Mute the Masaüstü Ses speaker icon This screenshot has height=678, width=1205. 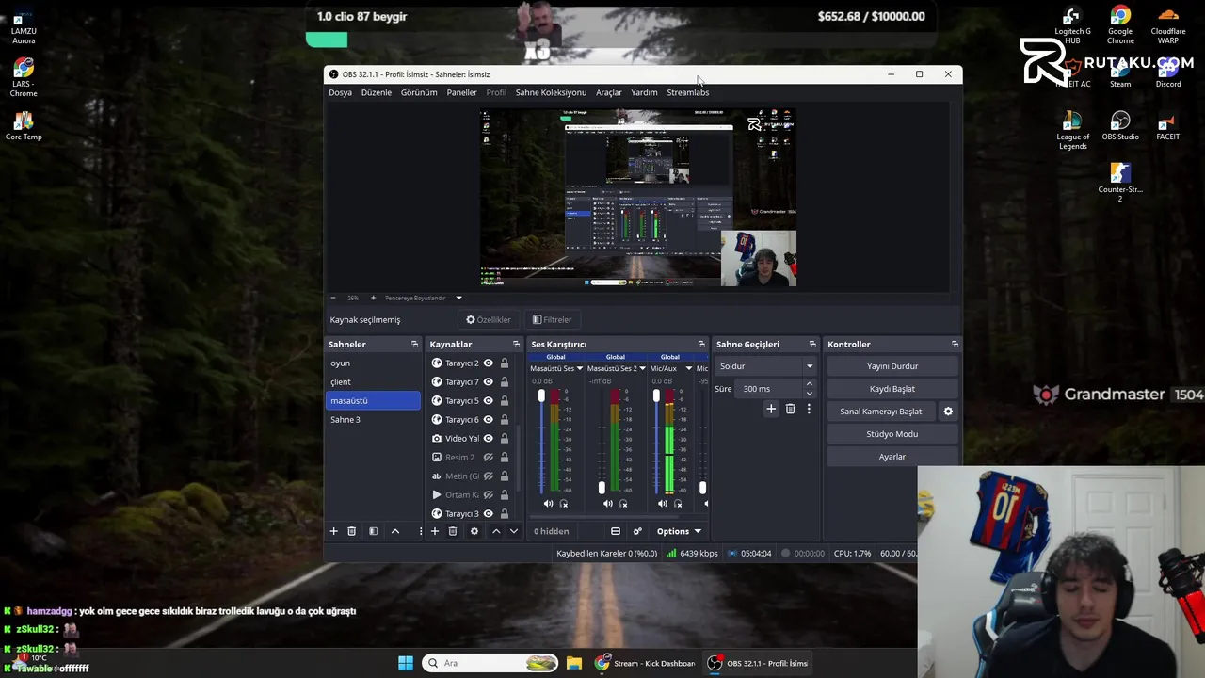click(549, 504)
